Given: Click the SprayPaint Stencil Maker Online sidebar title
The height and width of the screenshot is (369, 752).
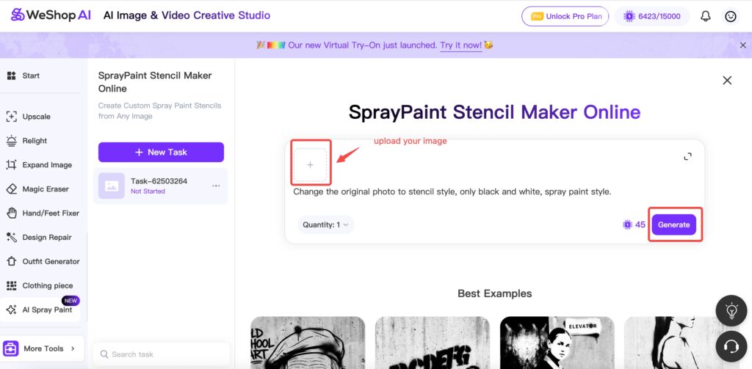Looking at the screenshot, I should [x=155, y=82].
